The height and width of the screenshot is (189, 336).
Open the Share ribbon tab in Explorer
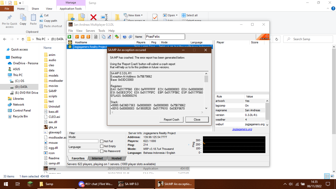coord(35,9)
